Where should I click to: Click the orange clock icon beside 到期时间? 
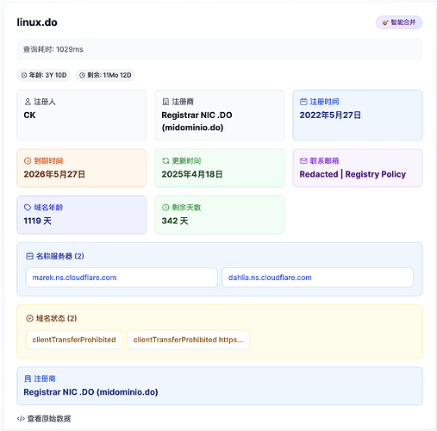pos(28,161)
